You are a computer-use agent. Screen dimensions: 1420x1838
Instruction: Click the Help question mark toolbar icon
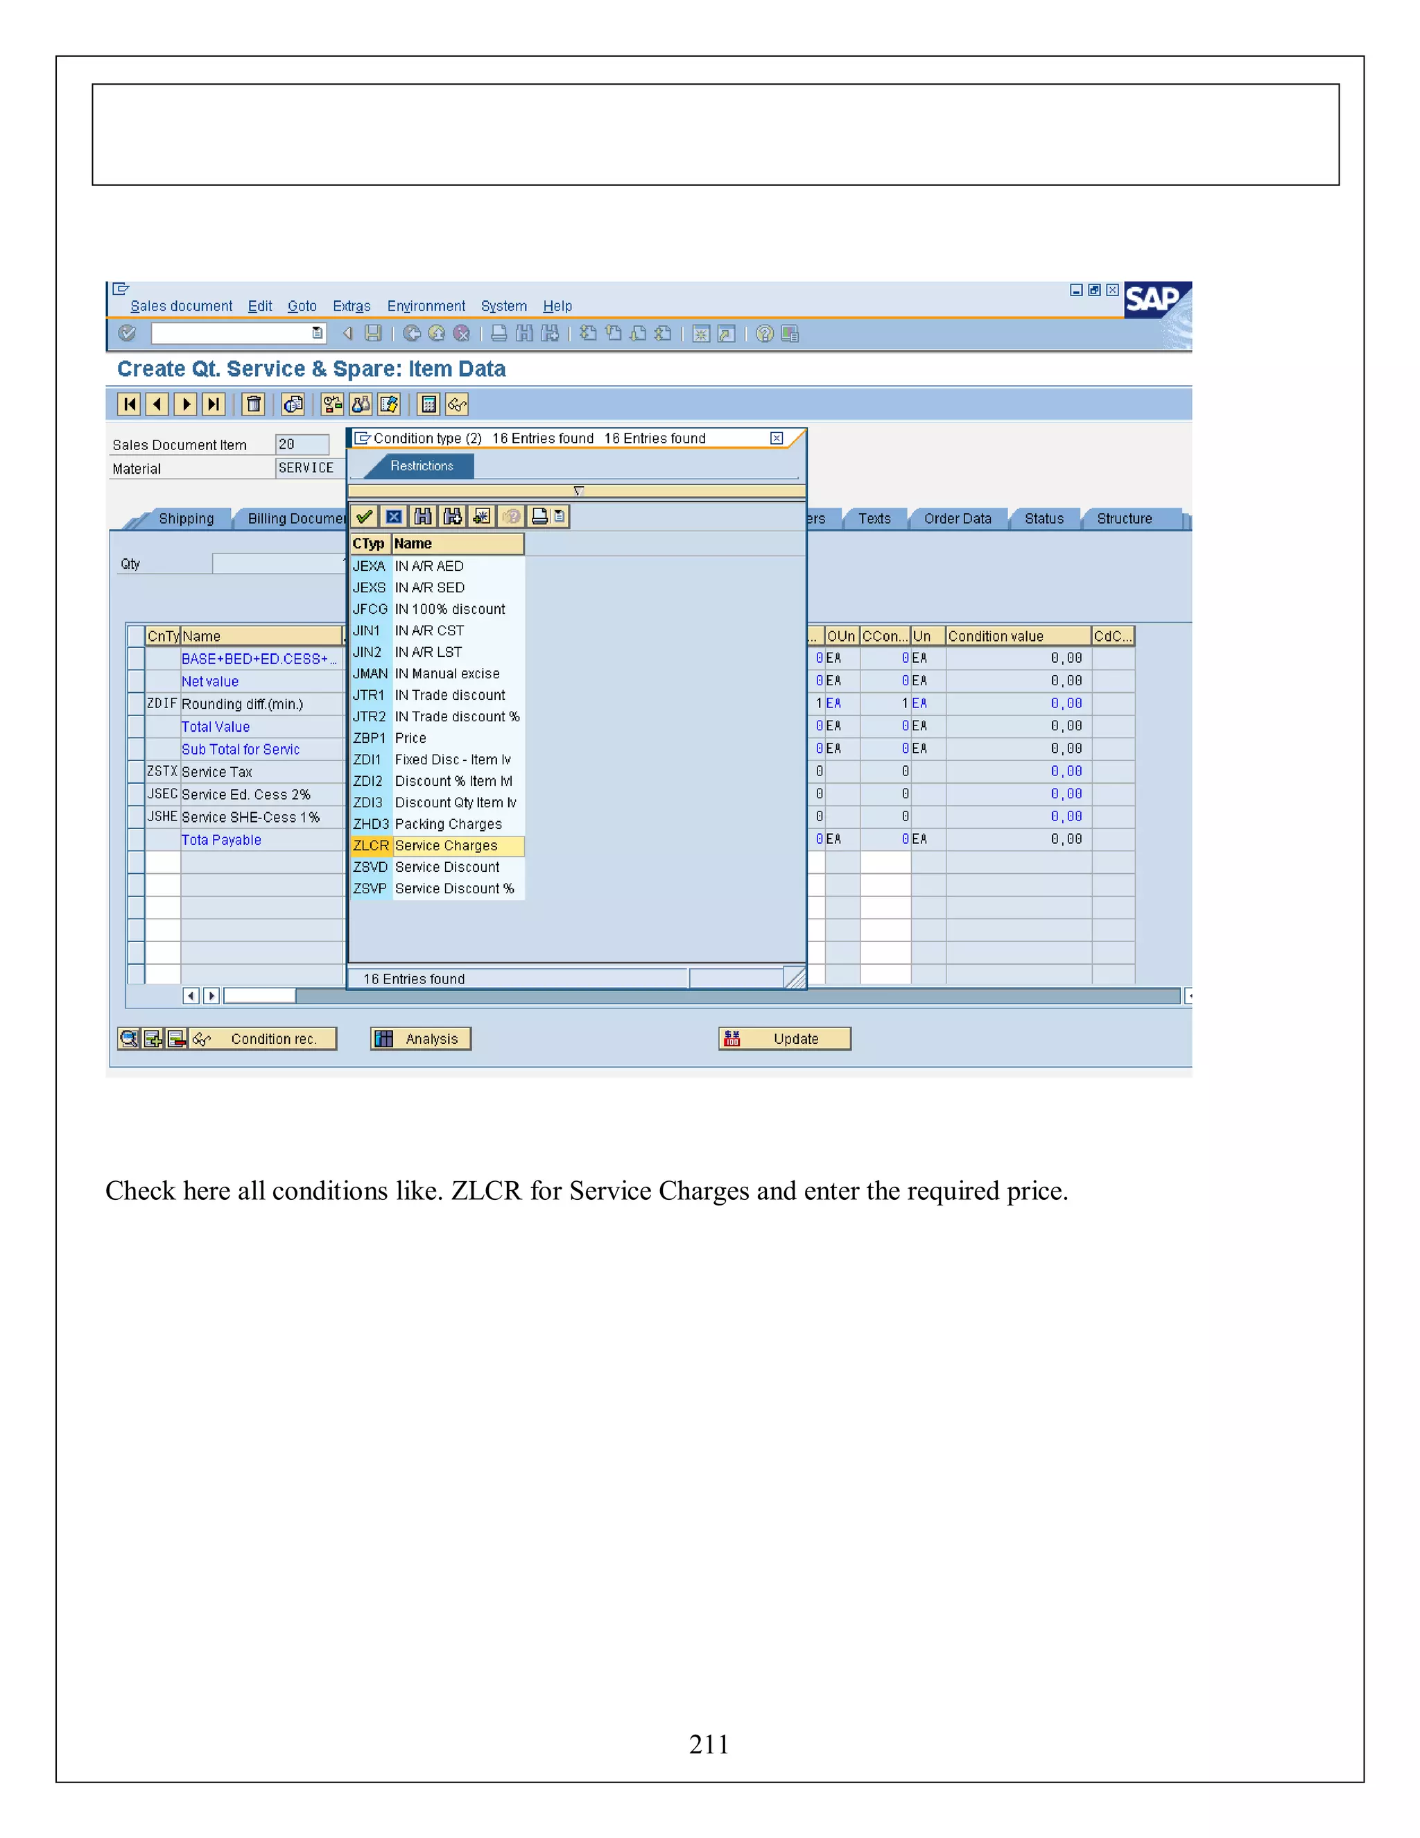pos(764,334)
